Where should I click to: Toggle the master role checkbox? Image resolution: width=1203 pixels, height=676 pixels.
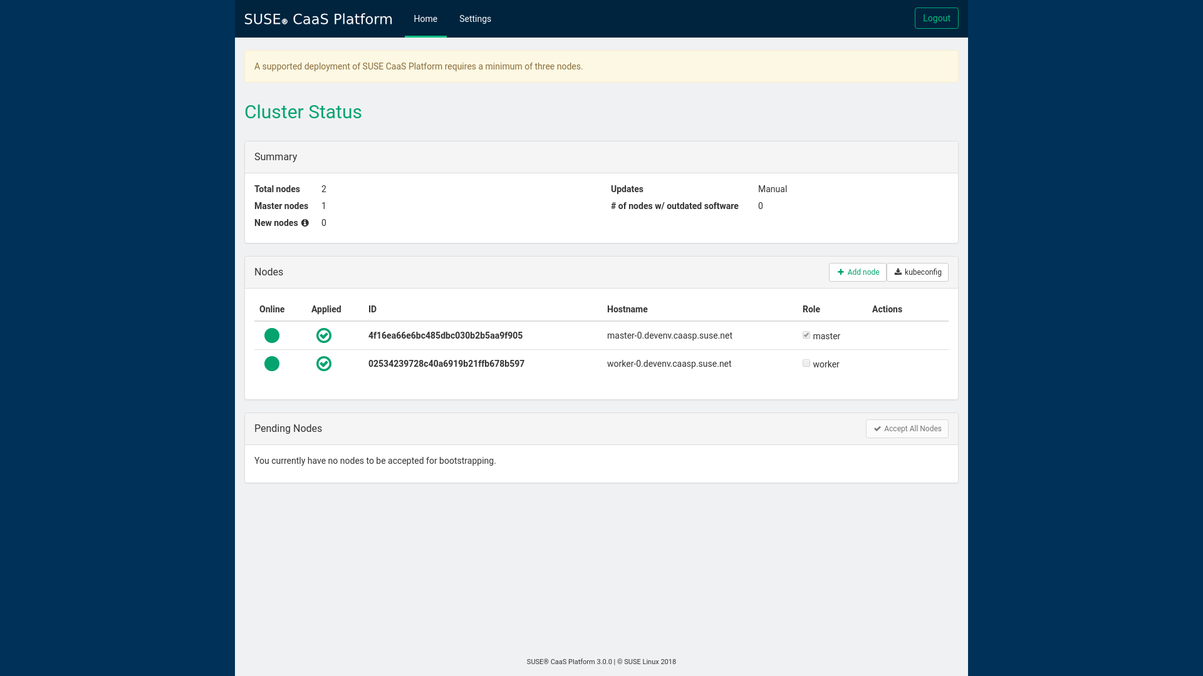(806, 335)
